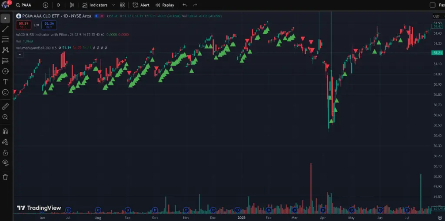
Task: Create an Alert from top toolbar
Action: coord(141,5)
